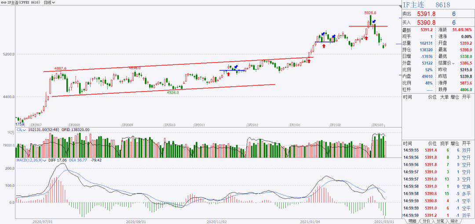Click the 5928.8 high price label
This screenshot has width=475, height=224.
point(370,13)
